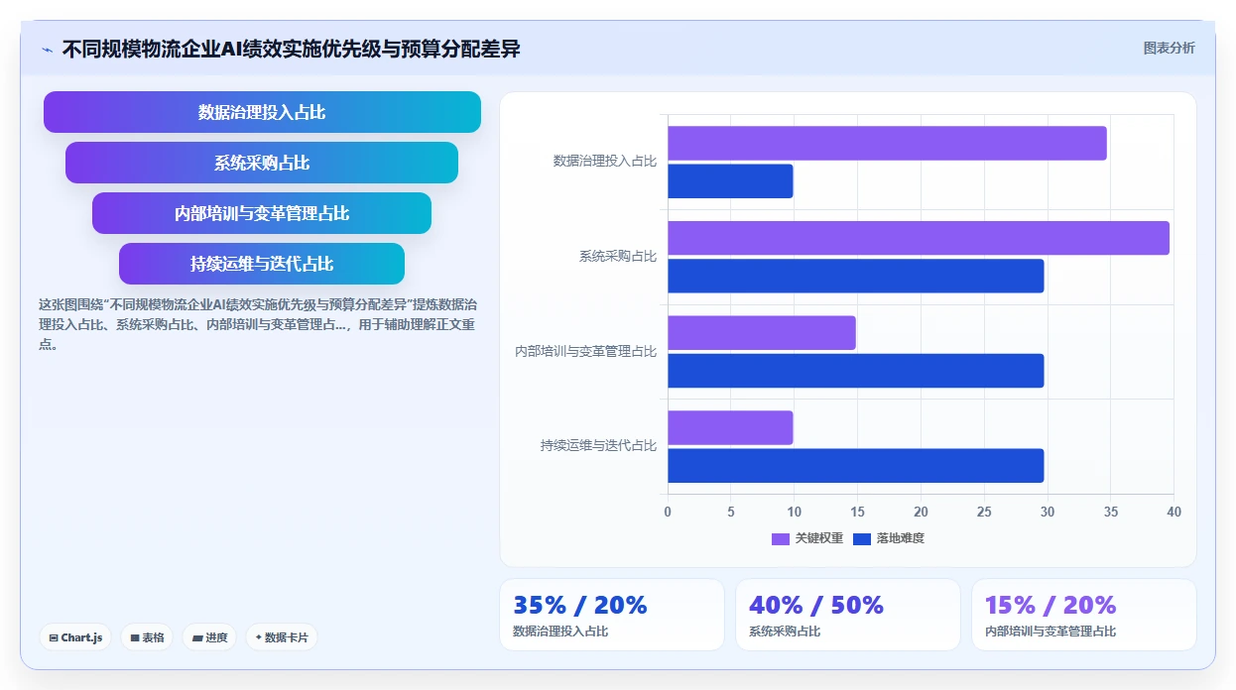Click the 进度 tag chip
The height and width of the screenshot is (690, 1236).
(209, 637)
